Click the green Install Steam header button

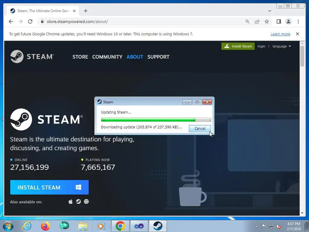pyautogui.click(x=238, y=46)
